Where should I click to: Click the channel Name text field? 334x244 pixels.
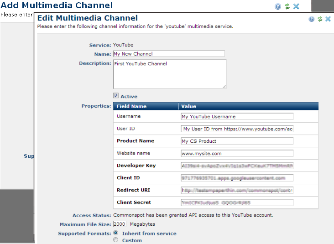(x=169, y=53)
